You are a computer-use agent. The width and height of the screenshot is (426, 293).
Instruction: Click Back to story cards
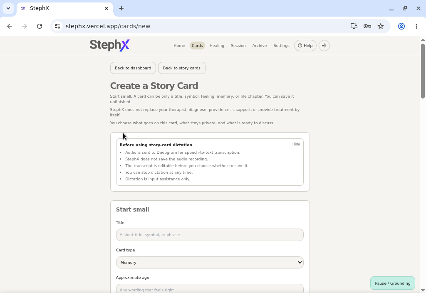[x=182, y=68]
